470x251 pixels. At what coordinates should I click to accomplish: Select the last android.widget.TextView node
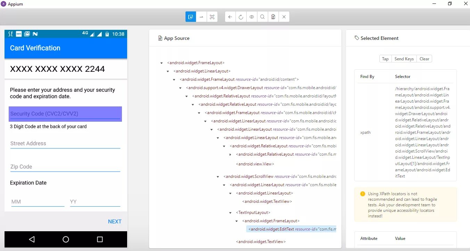(x=261, y=242)
